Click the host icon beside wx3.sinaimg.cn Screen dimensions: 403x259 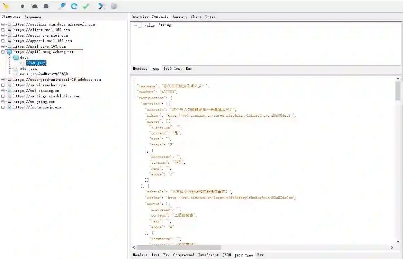click(9, 91)
